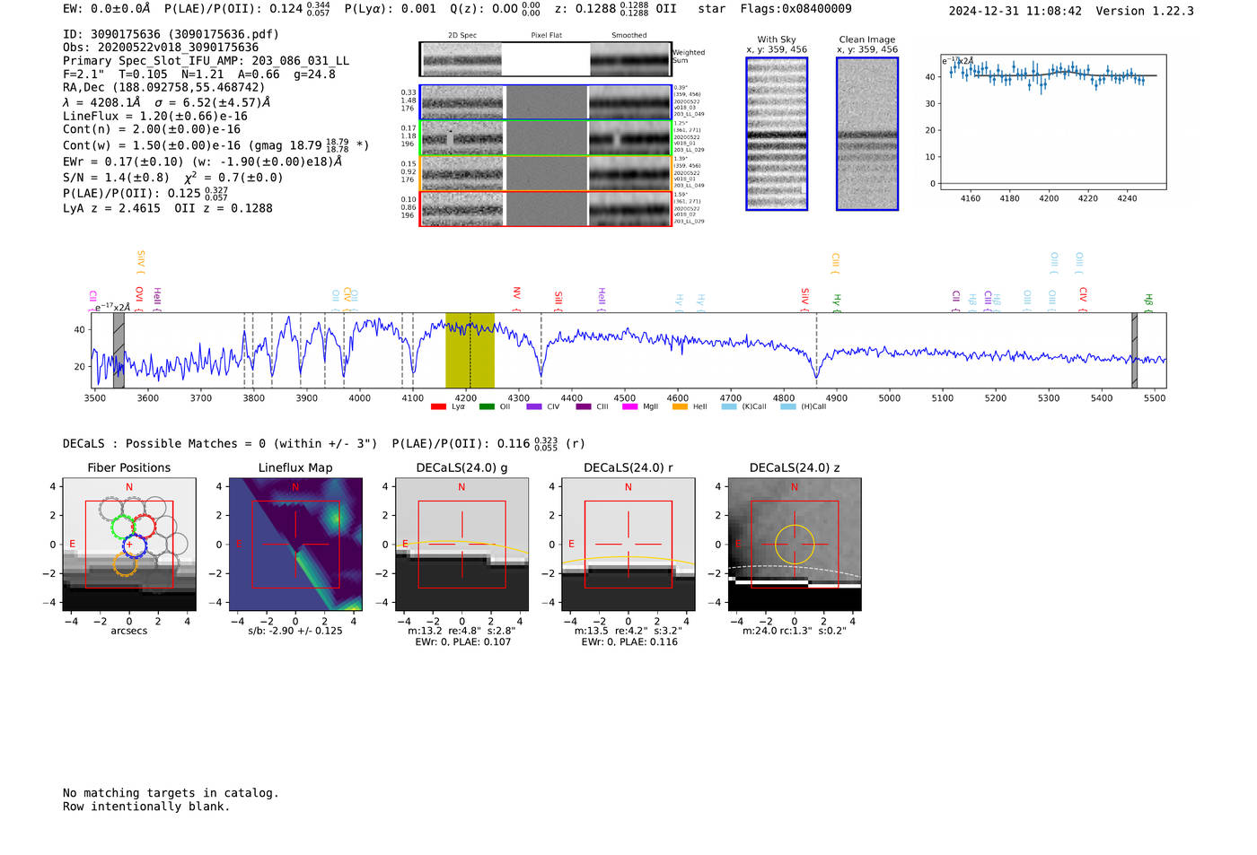Click the Obs: 20200522v018_3090175636 line
Image resolution: width=1257 pixels, height=855 pixels.
tap(161, 48)
